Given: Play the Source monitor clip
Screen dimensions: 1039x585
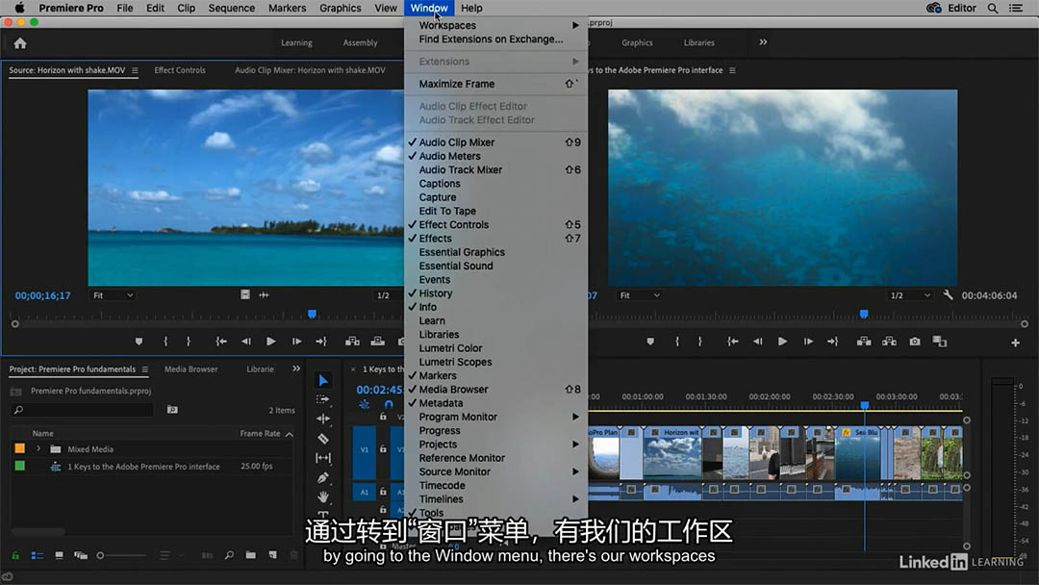Looking at the screenshot, I should point(271,342).
